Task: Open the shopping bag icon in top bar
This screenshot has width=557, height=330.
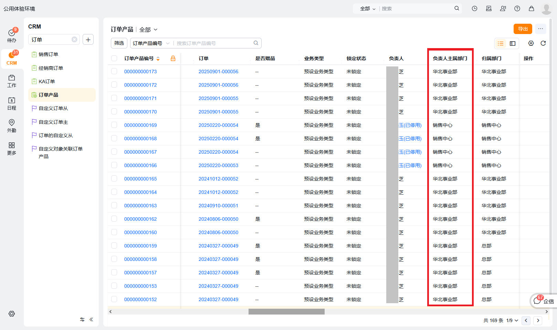Action: click(531, 8)
